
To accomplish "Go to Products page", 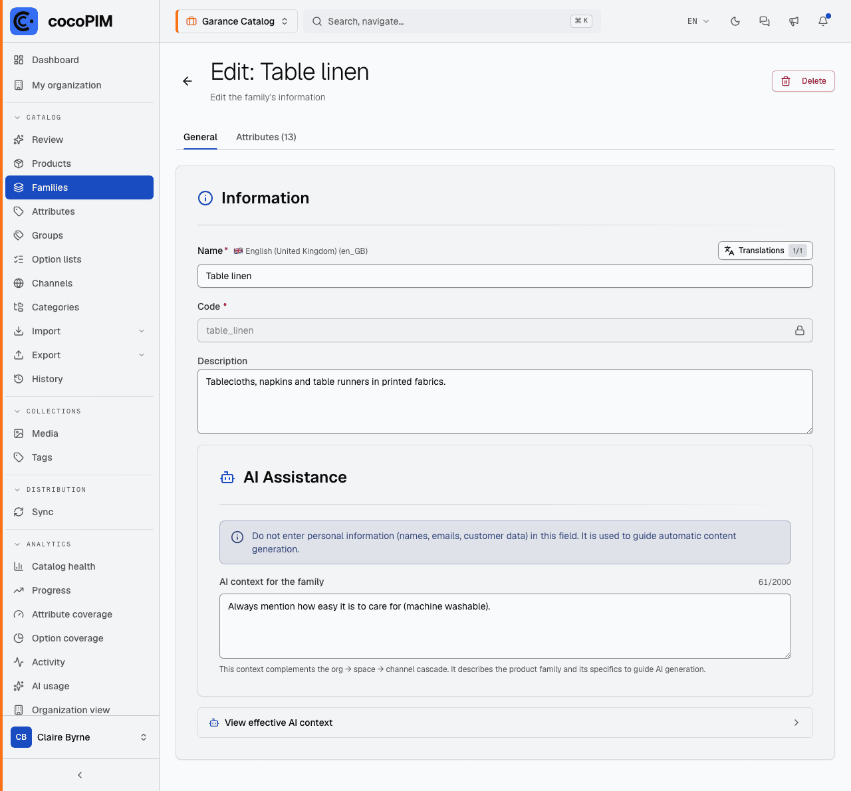I will 80,164.
